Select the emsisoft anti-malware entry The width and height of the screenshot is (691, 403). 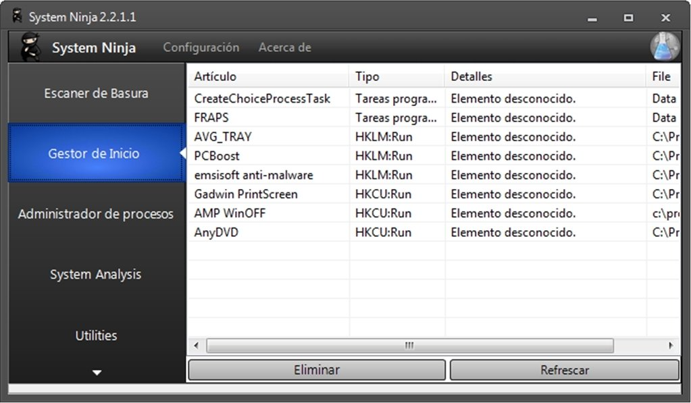434,175
